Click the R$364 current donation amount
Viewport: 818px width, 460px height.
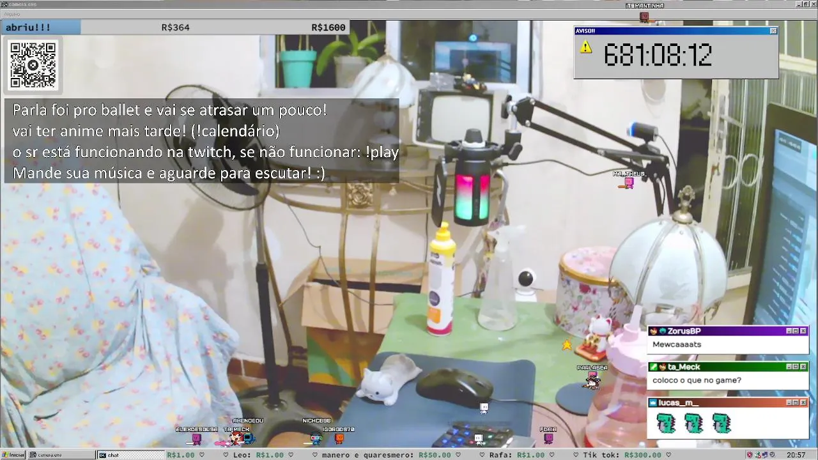(175, 27)
